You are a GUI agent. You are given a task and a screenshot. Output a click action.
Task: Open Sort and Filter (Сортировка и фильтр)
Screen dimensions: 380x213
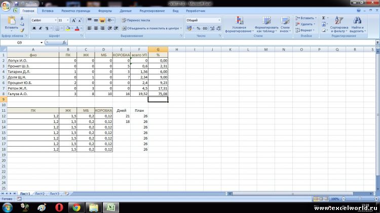(x=339, y=24)
